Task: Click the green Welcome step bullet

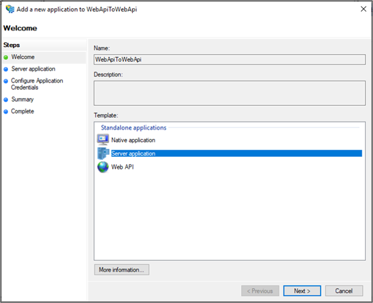Action: tap(6, 57)
